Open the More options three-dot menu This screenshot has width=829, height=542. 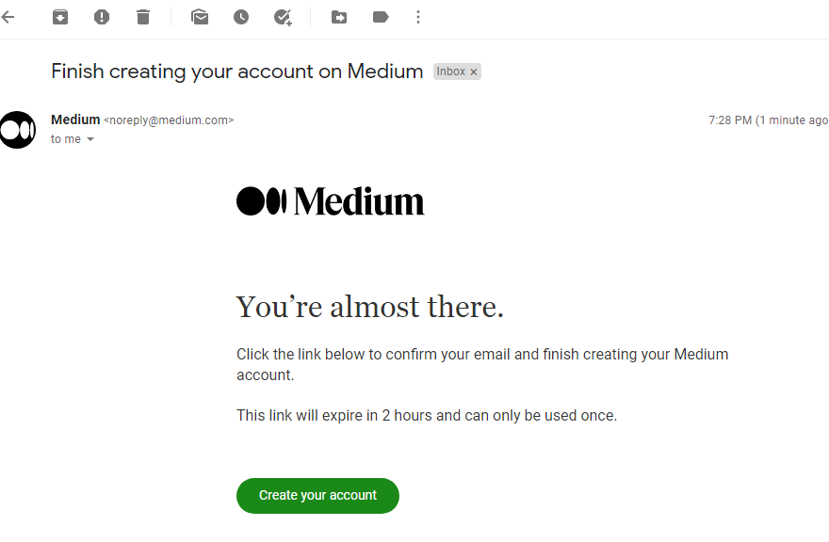(418, 18)
